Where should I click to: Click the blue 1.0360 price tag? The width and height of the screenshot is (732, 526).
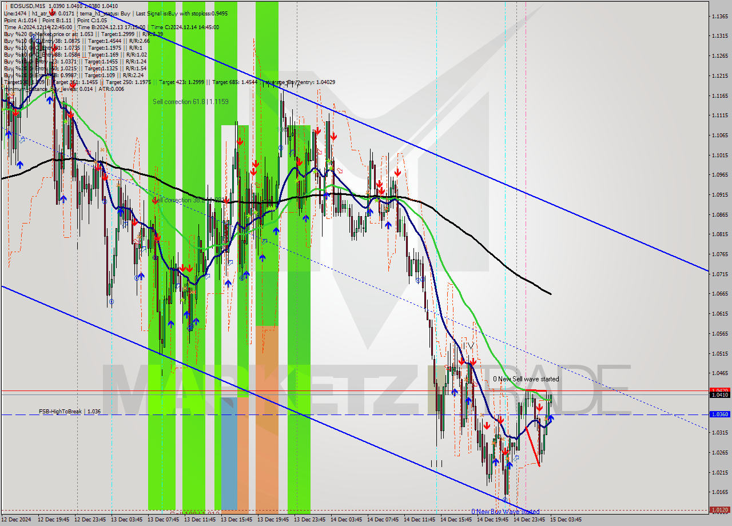click(x=719, y=414)
